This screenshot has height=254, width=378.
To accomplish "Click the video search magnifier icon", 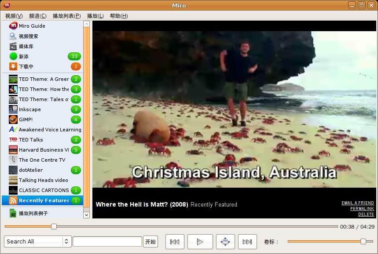I will pyautogui.click(x=13, y=36).
